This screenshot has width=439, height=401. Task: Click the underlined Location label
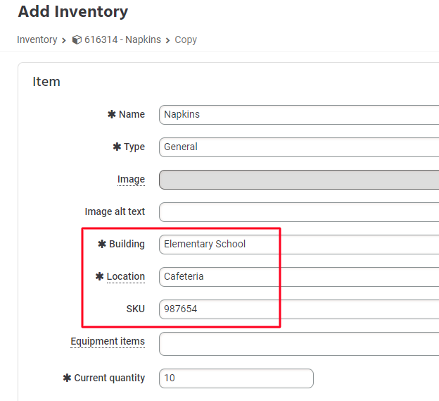[125, 277]
